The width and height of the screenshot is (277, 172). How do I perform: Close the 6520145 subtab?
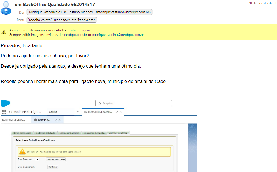click(x=59, y=120)
